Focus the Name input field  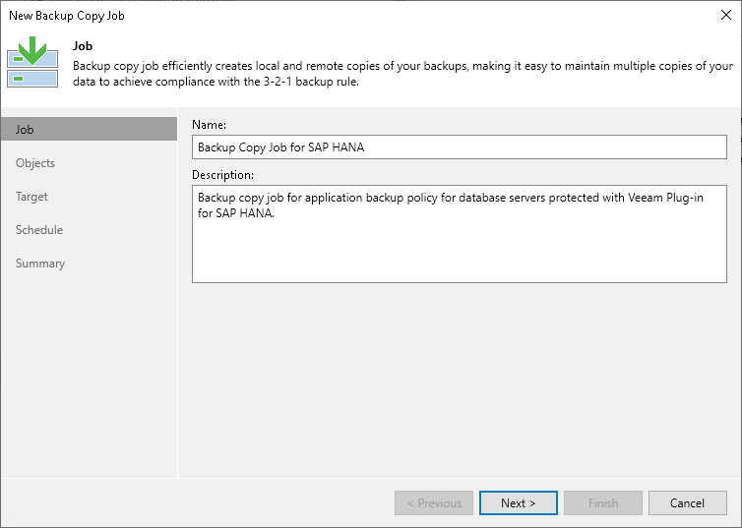[x=459, y=147]
